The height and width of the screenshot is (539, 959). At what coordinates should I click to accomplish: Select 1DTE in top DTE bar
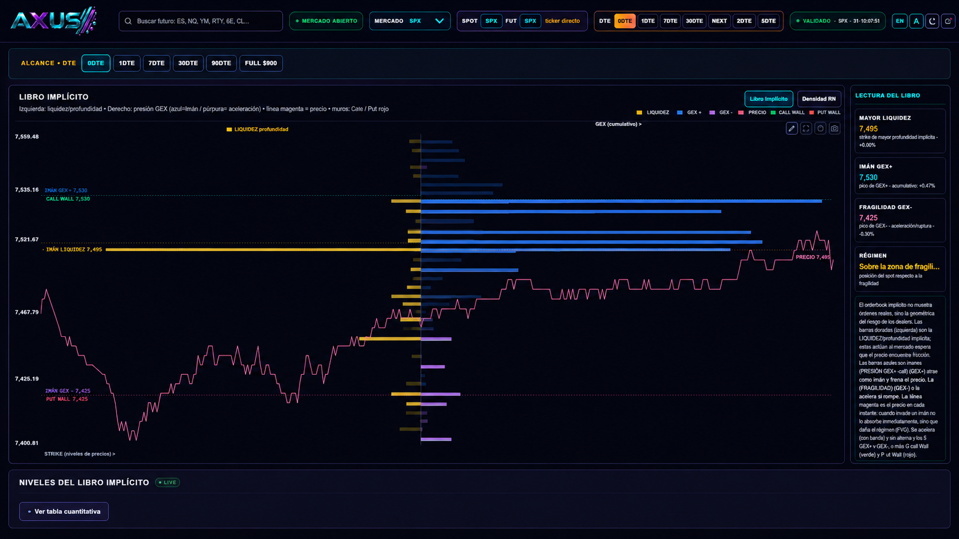pyautogui.click(x=648, y=21)
